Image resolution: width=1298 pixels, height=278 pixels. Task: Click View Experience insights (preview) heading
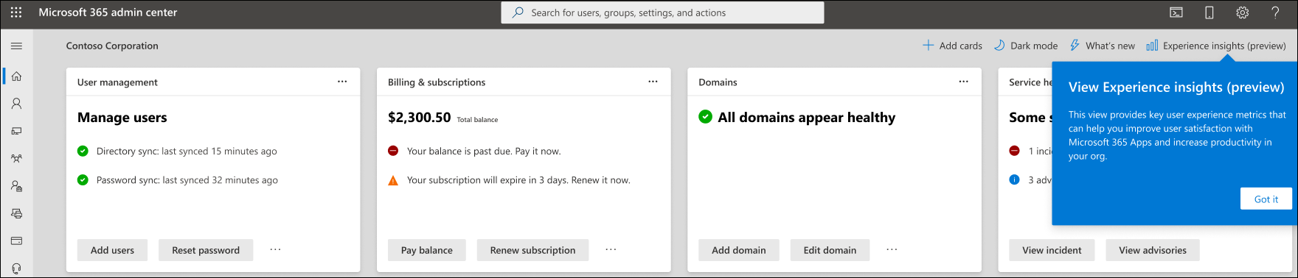(1176, 87)
